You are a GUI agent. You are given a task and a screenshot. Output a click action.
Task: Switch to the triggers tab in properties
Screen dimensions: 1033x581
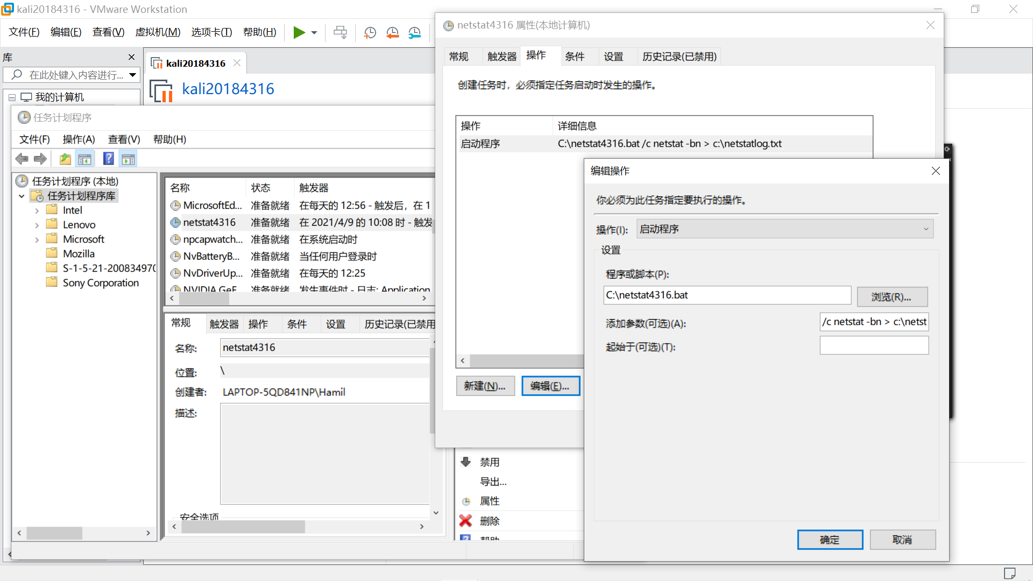click(501, 56)
